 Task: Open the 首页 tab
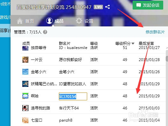(25, 21)
